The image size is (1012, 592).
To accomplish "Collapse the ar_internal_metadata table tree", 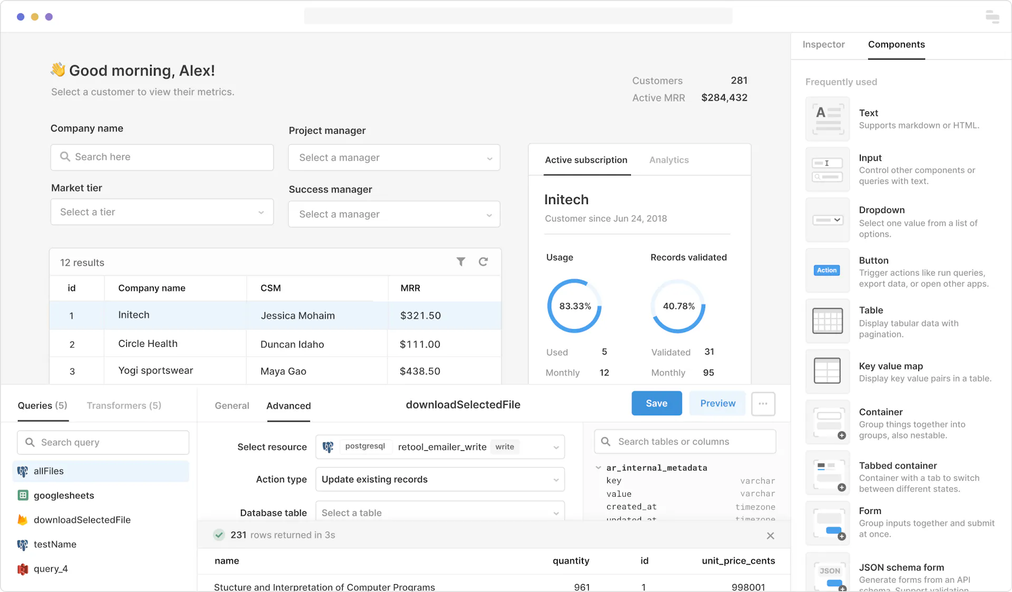I will (598, 468).
